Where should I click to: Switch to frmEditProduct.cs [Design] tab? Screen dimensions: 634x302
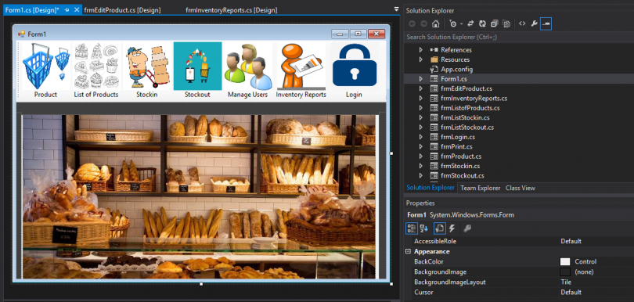(x=122, y=10)
